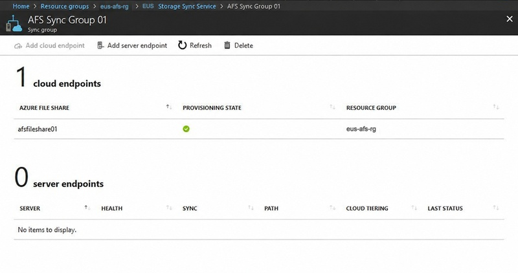Viewport: 518px width, 273px height.
Task: Click the LAST STATUS column header
Action: click(445, 208)
